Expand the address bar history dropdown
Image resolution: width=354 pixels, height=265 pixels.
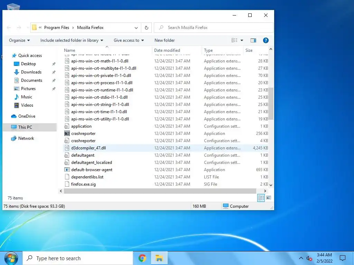(x=136, y=28)
